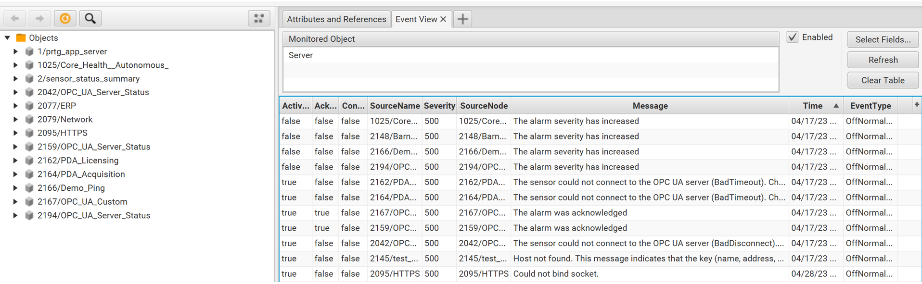The image size is (922, 284).
Task: Click the expand view icon in tree toolbar
Action: point(259,19)
